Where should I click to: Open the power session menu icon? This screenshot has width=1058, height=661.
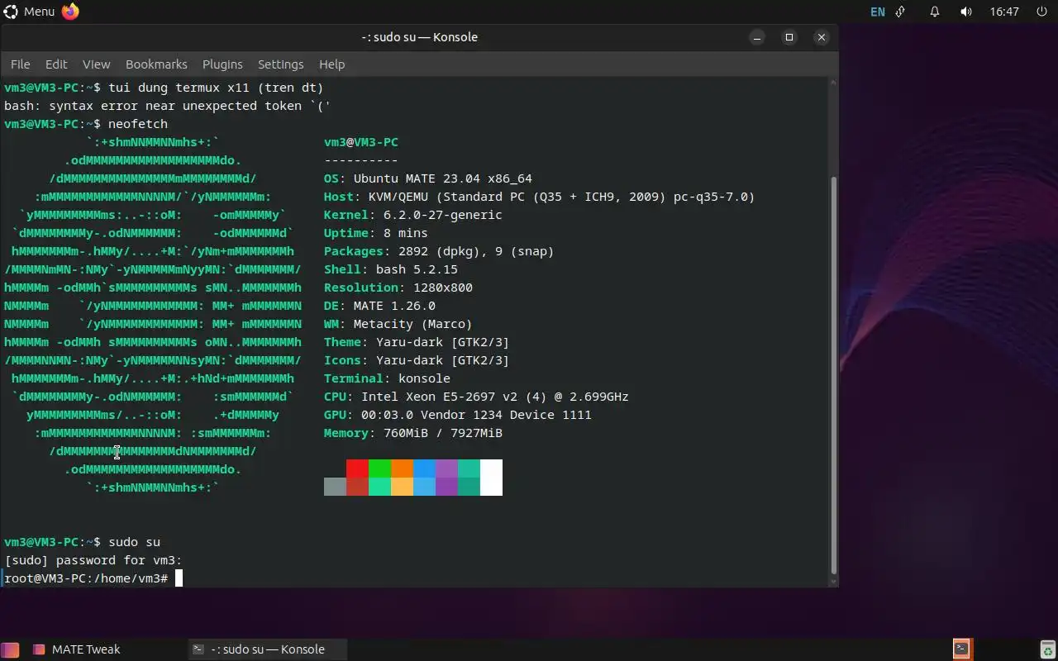point(1041,12)
